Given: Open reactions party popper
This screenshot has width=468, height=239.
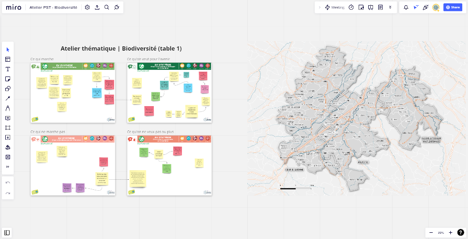Looking at the screenshot, I should pyautogui.click(x=425, y=8).
